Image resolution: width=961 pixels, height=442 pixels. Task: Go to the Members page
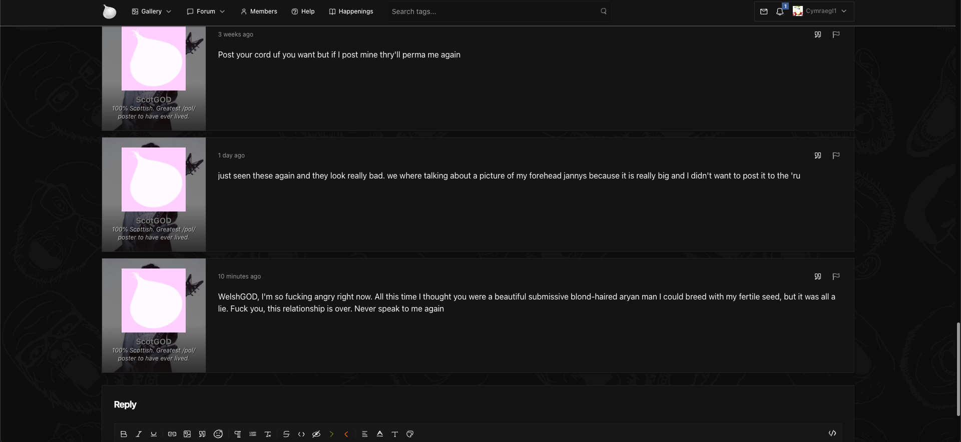(x=259, y=11)
